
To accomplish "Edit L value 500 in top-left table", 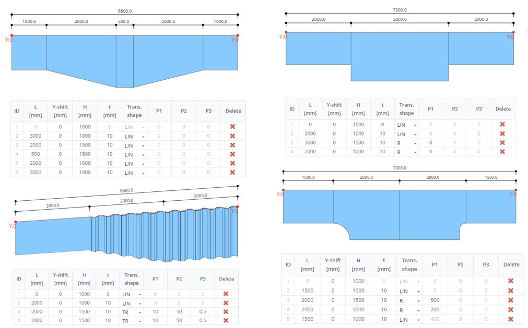I will coord(36,154).
